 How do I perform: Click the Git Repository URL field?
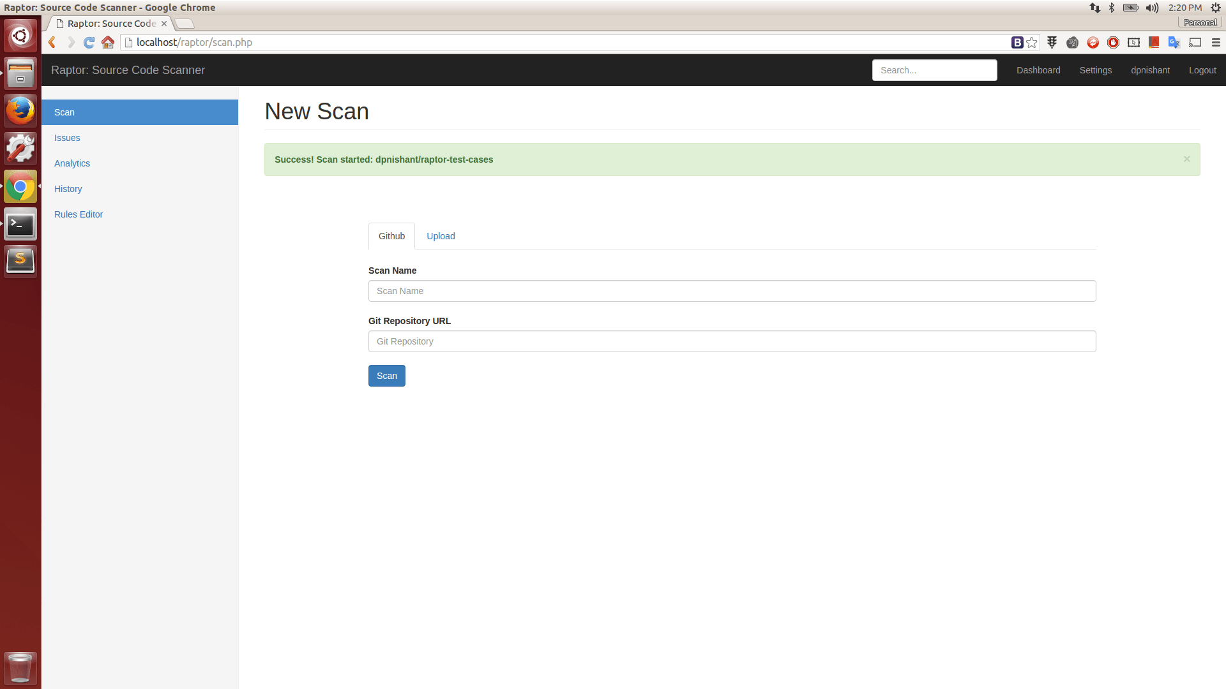[x=732, y=341]
